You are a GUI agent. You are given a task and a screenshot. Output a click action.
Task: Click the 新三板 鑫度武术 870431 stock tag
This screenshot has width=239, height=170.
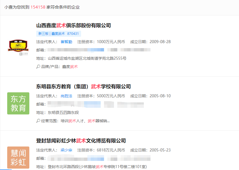coord(59,34)
